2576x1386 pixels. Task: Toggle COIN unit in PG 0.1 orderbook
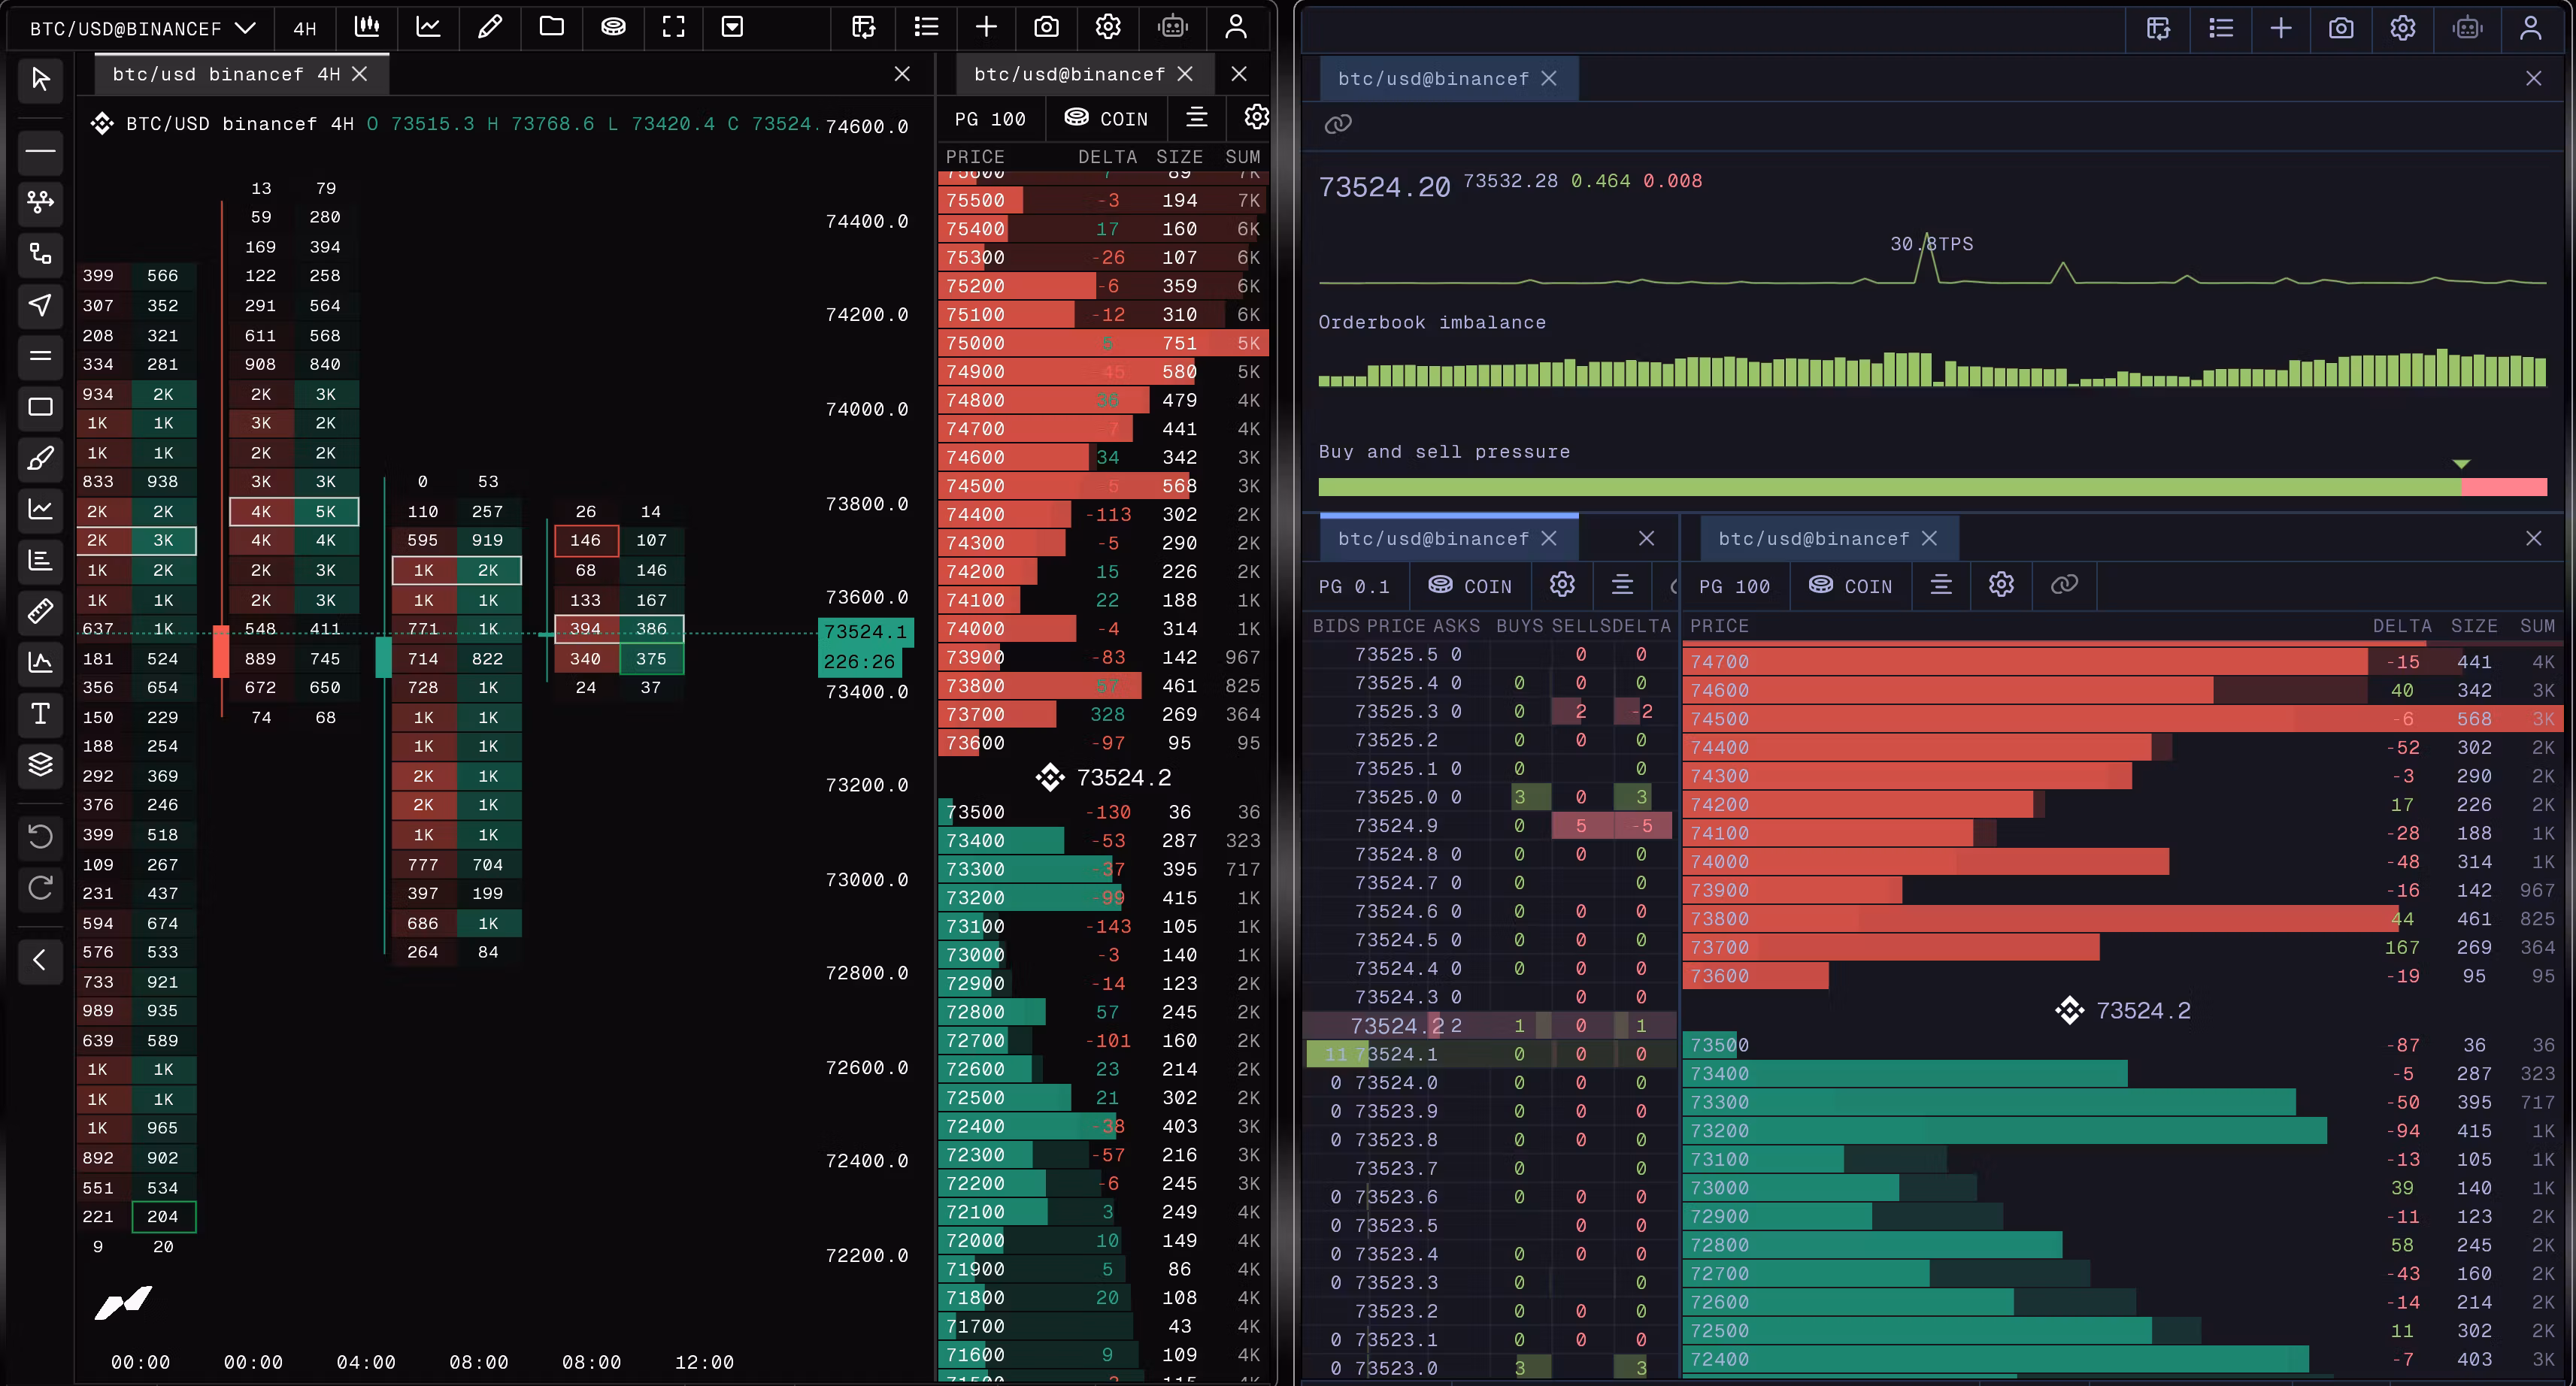[x=1469, y=586]
